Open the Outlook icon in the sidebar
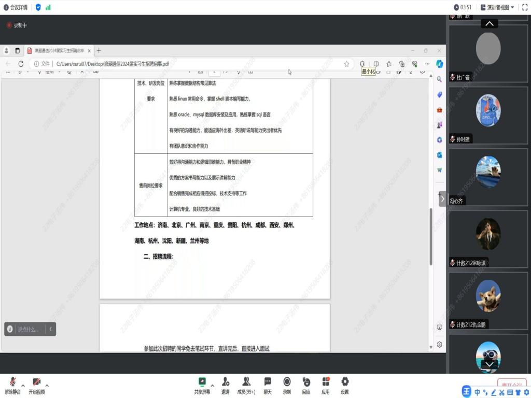531x398 pixels. click(439, 155)
